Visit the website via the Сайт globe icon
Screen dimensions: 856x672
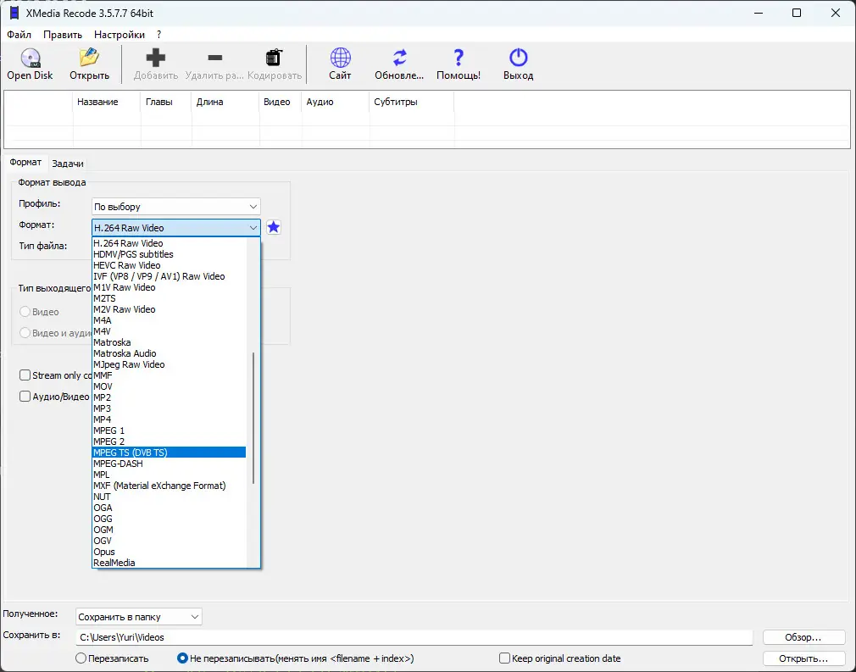tap(340, 58)
